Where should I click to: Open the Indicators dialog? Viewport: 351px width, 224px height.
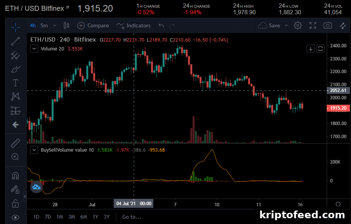point(133,26)
